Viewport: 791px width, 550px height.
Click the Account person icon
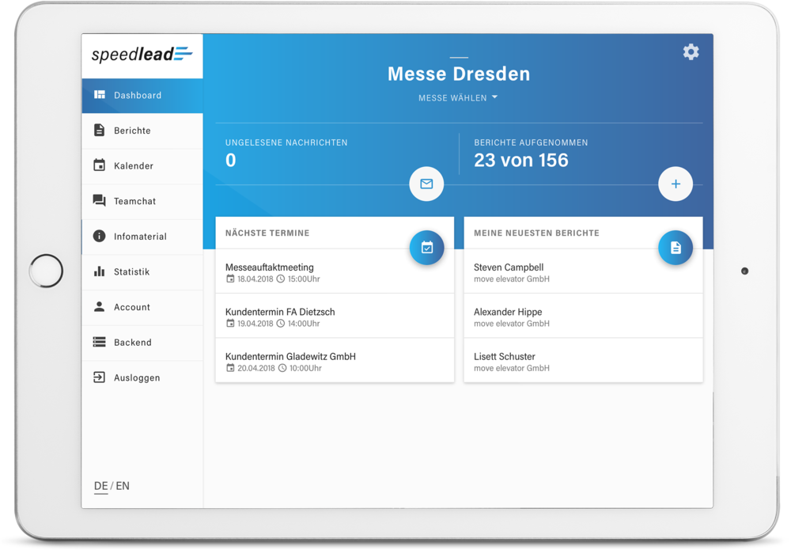point(100,307)
